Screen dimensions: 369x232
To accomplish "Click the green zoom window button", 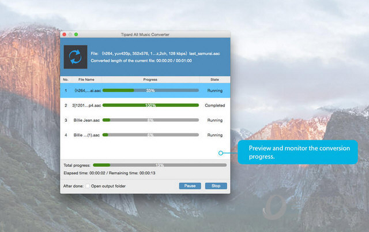I will 76,35.
